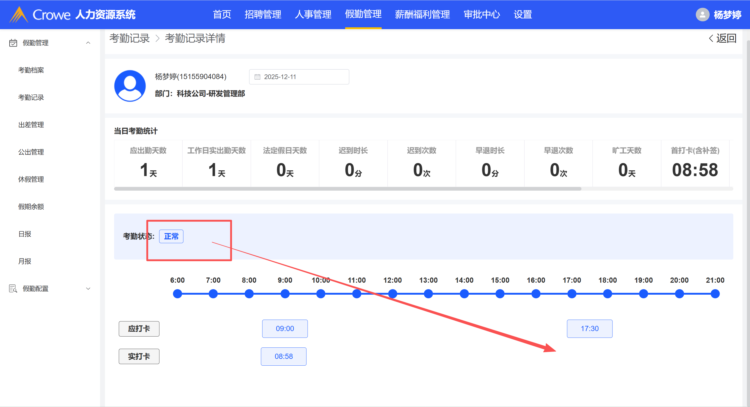750x407 pixels.
Task: Click the back arrow next to 返回
Action: [711, 38]
